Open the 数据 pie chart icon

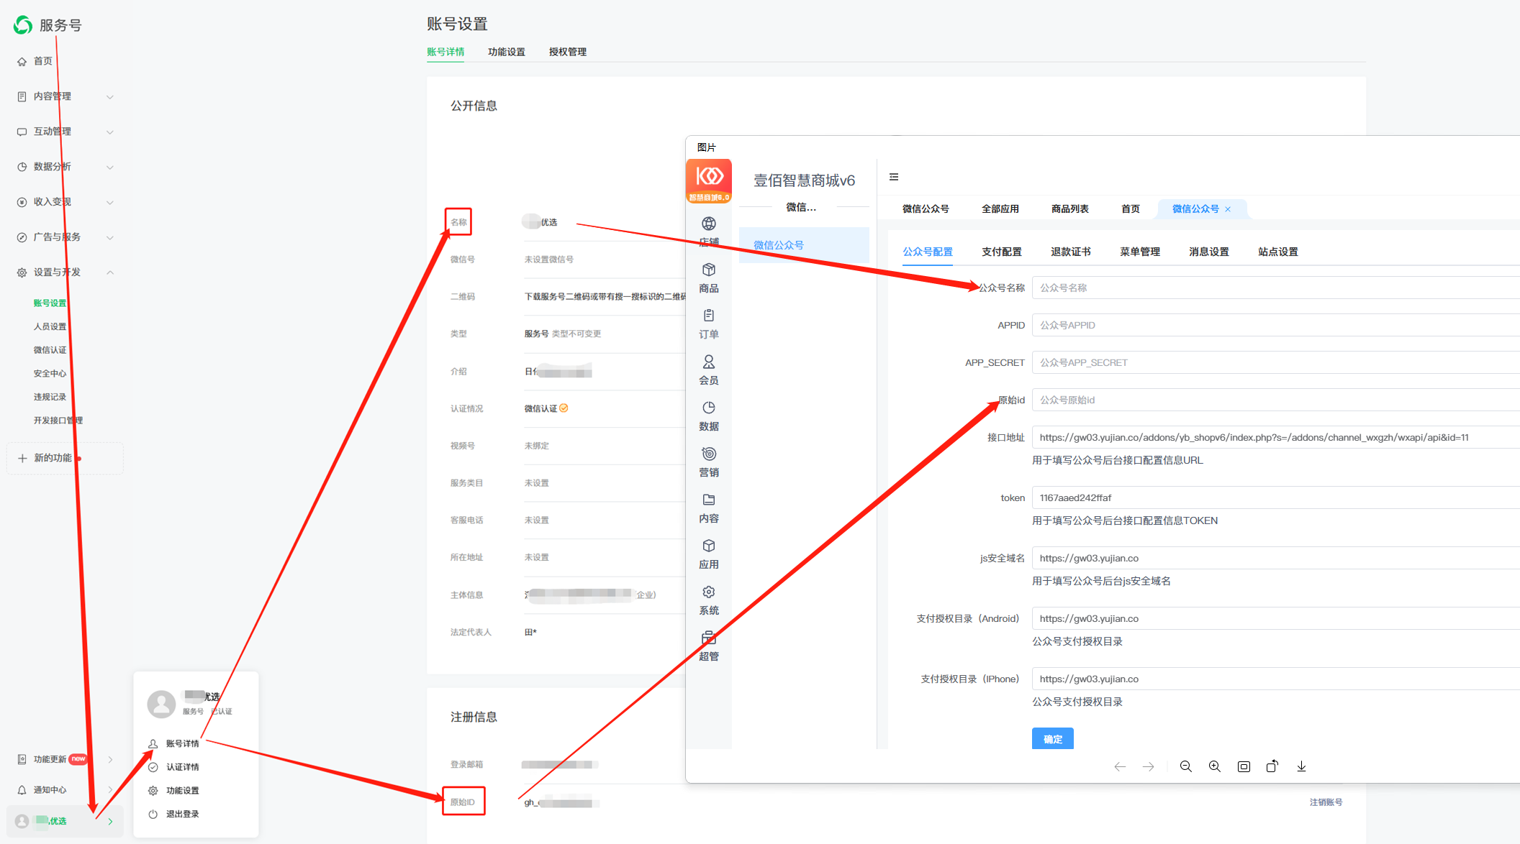coord(709,408)
